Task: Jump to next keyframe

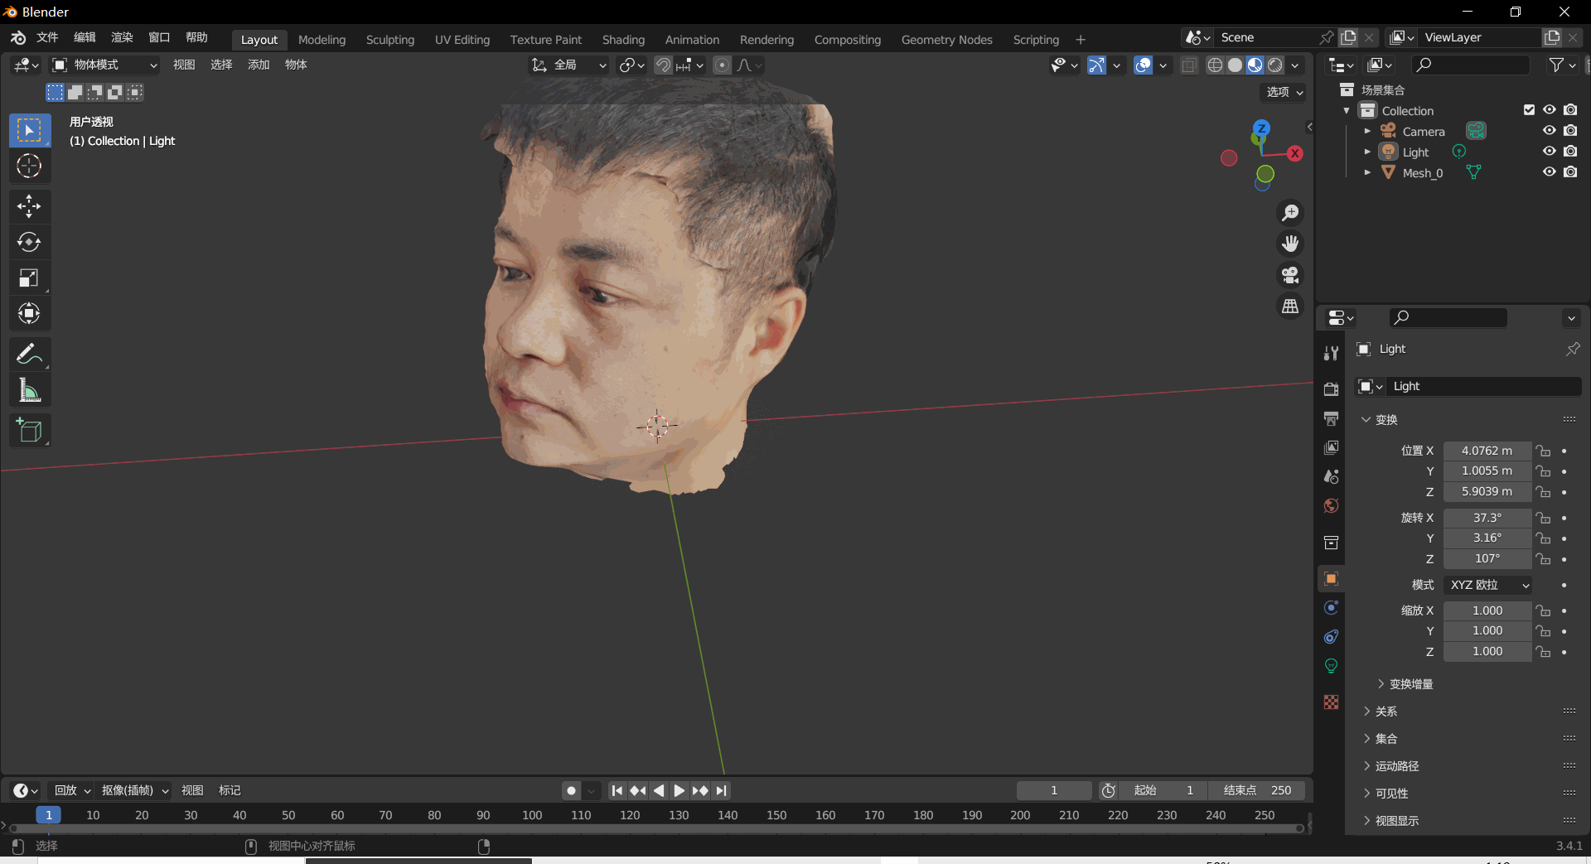Action: click(700, 790)
